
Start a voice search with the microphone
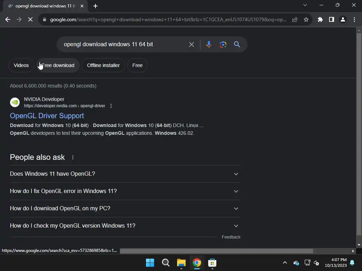(209, 44)
